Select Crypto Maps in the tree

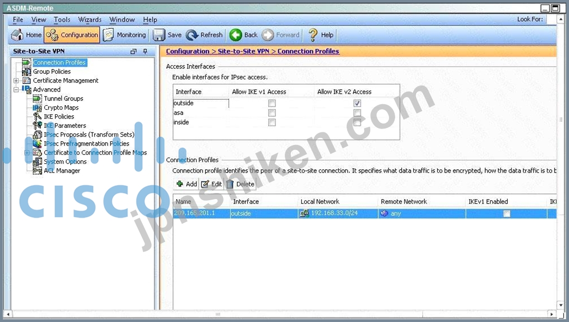(x=61, y=108)
